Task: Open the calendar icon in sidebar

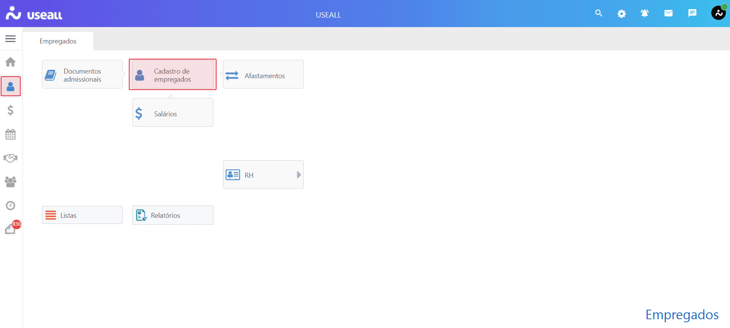Action: point(11,134)
